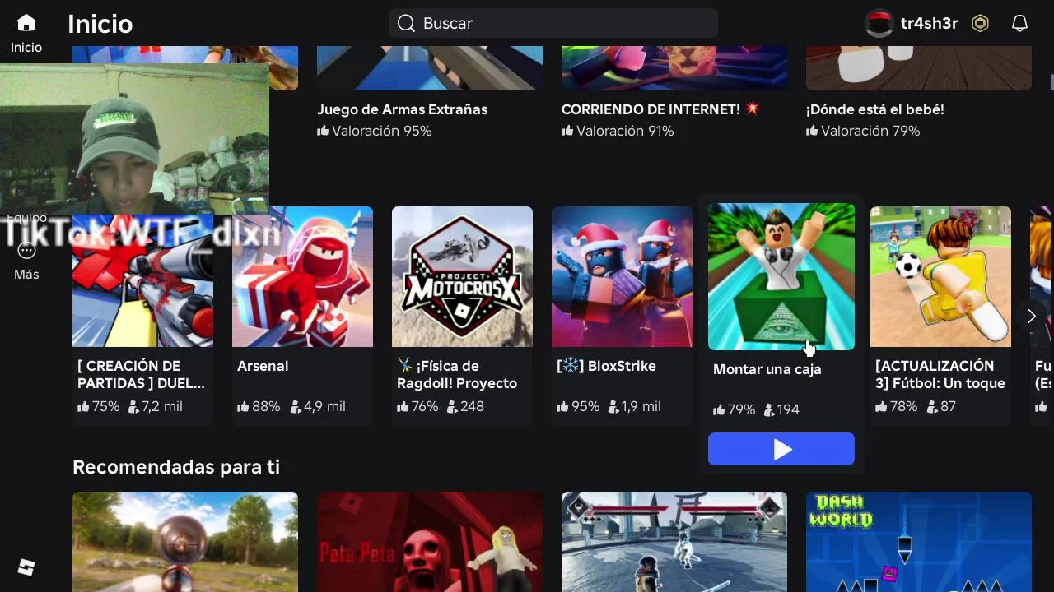The width and height of the screenshot is (1054, 592).
Task: Start Montar una caja with play button
Action: click(x=781, y=449)
